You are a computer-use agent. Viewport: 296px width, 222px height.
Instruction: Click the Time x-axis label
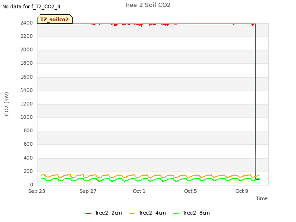pyautogui.click(x=261, y=198)
